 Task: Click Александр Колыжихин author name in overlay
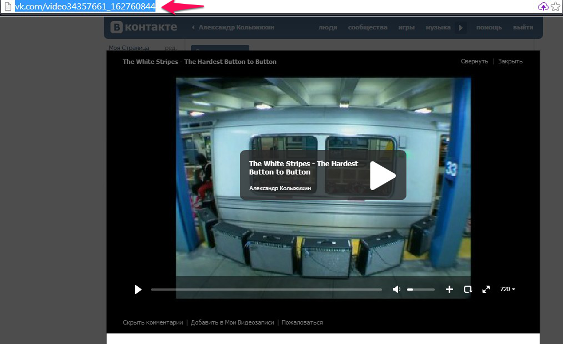click(x=280, y=188)
